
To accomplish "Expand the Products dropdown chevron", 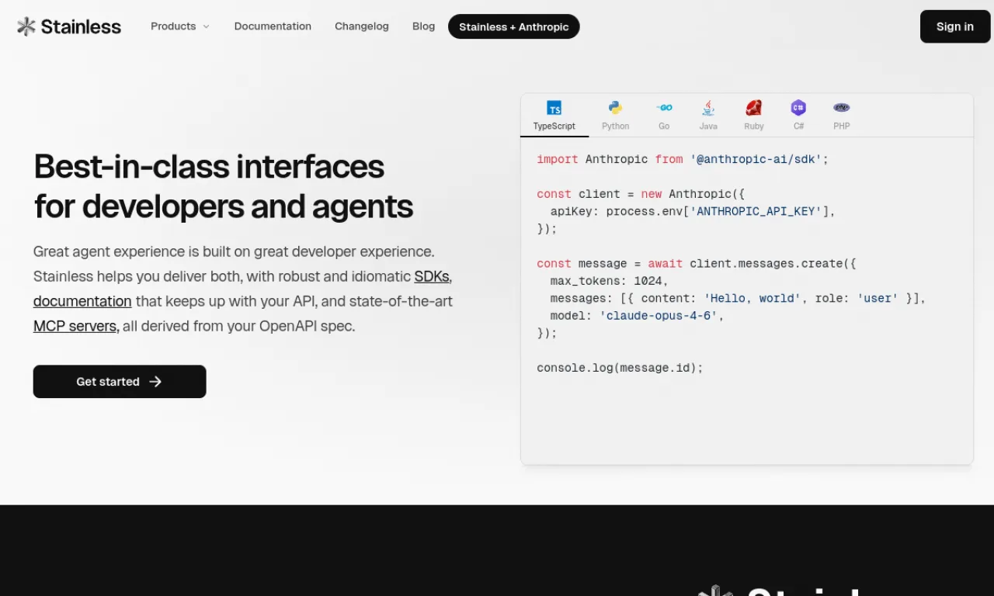I will point(206,26).
